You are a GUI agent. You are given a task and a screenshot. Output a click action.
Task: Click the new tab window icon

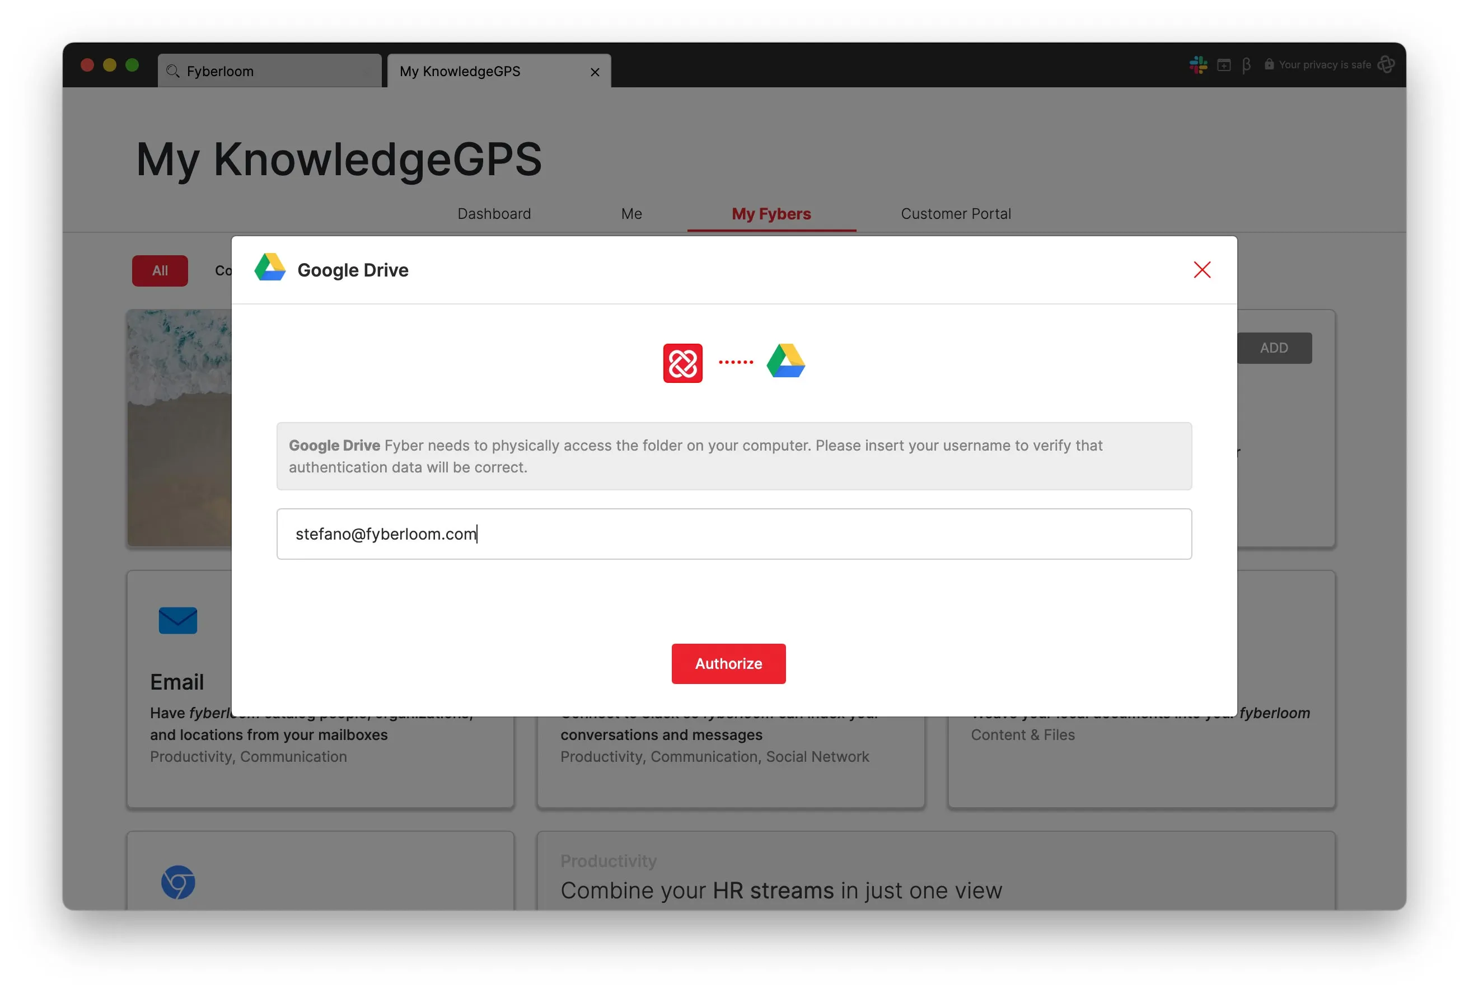point(1224,65)
